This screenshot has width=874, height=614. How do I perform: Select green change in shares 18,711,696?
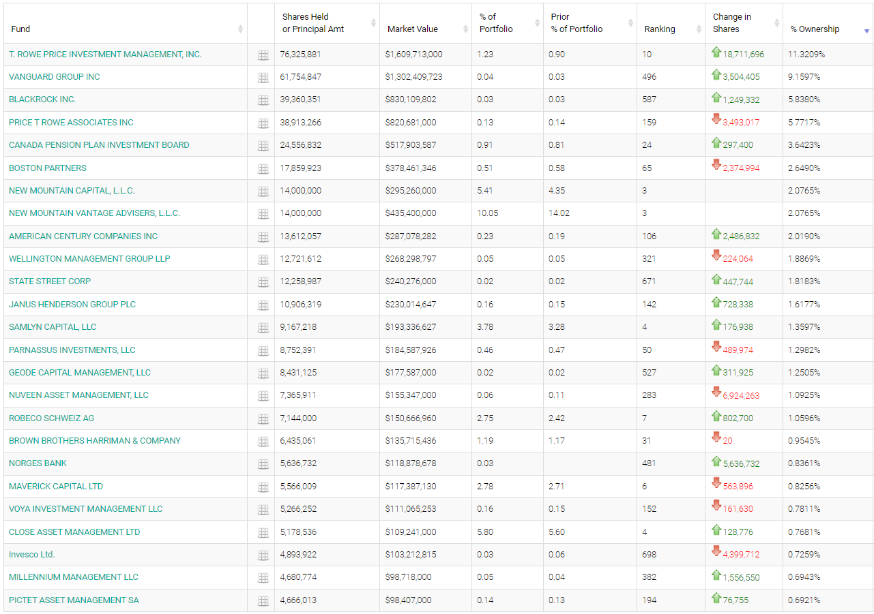pyautogui.click(x=744, y=55)
